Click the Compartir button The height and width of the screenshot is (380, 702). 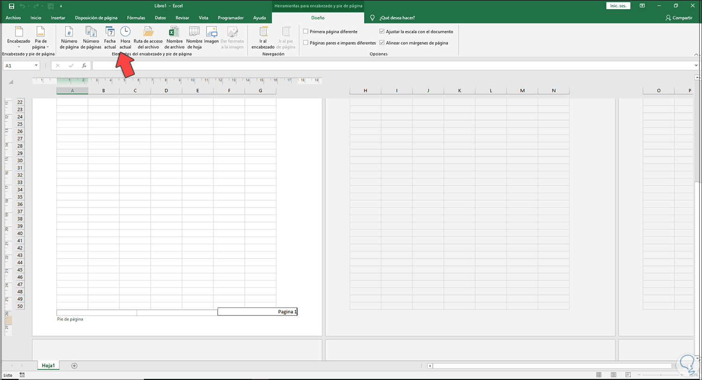[x=679, y=18]
